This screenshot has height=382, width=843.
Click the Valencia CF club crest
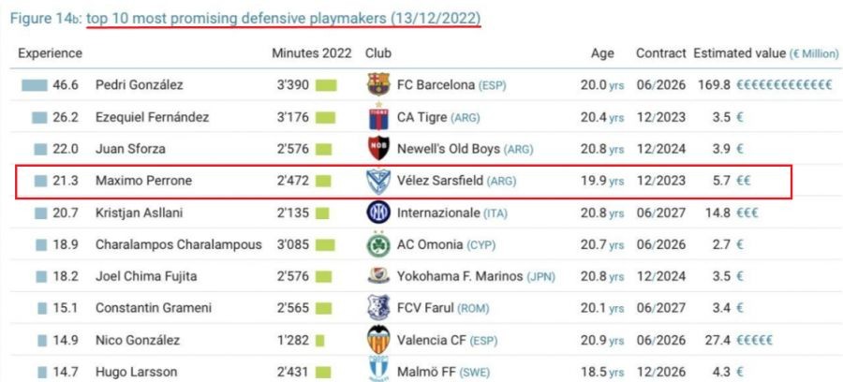click(377, 340)
